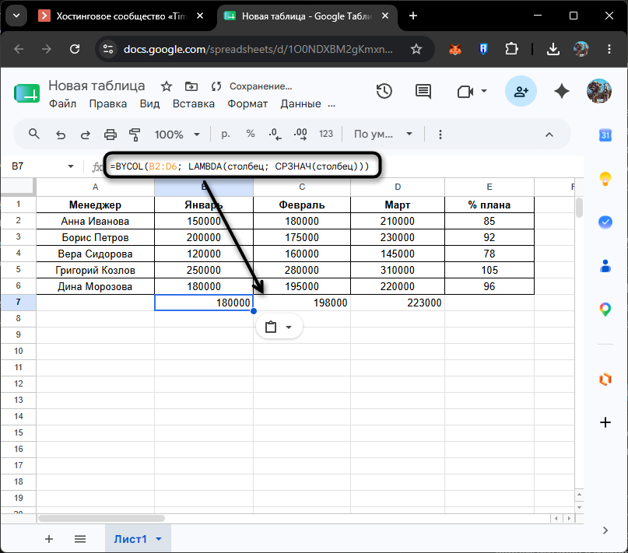Star the spreadsheet document
This screenshot has width=628, height=553.
(x=167, y=86)
